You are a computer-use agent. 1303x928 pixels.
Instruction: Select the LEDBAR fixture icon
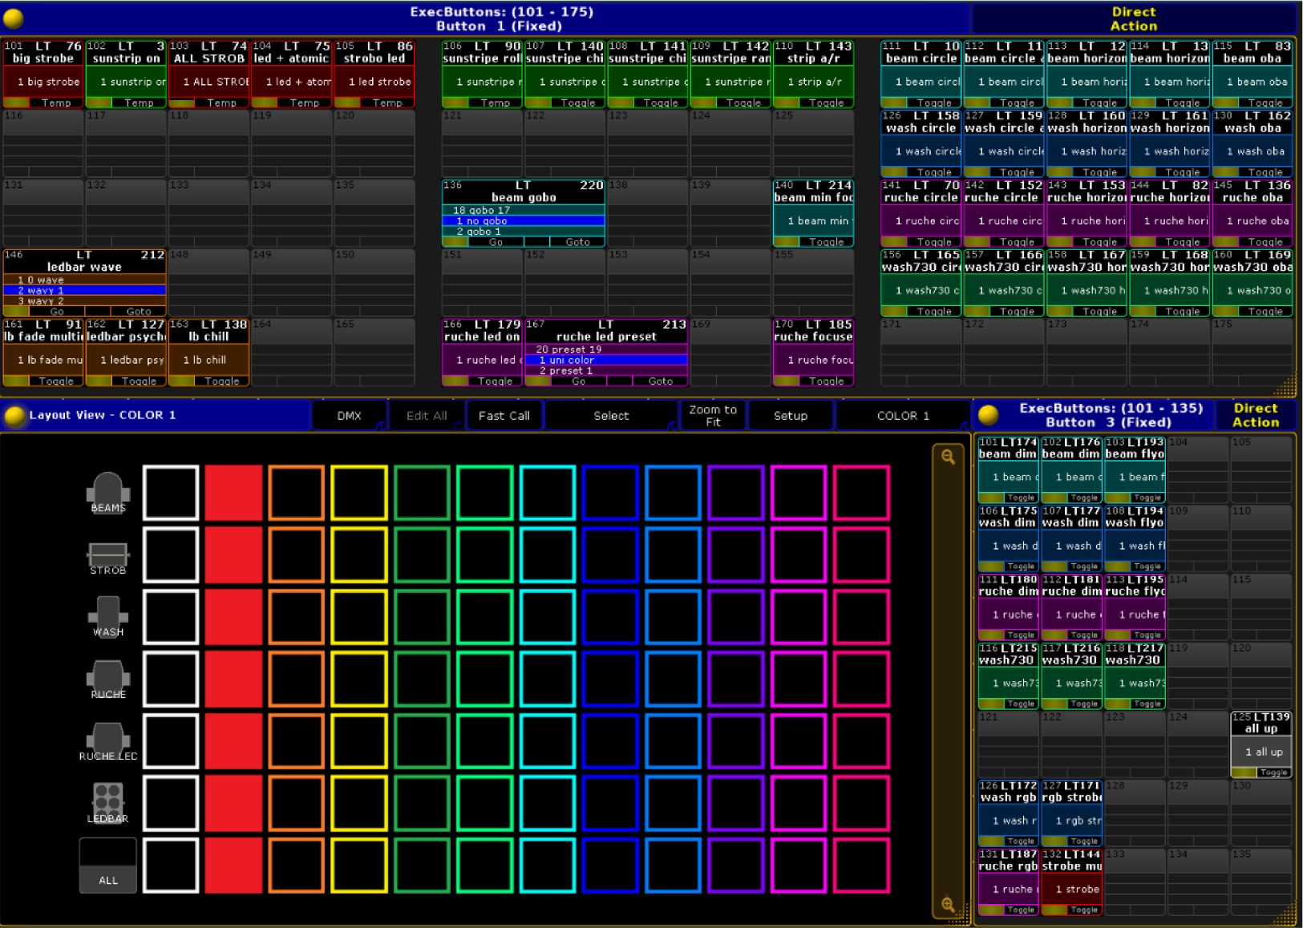[x=108, y=804]
